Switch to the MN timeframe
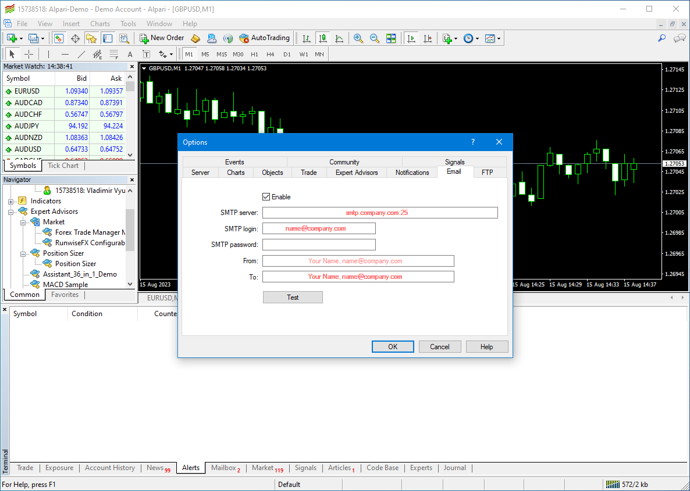 click(319, 54)
